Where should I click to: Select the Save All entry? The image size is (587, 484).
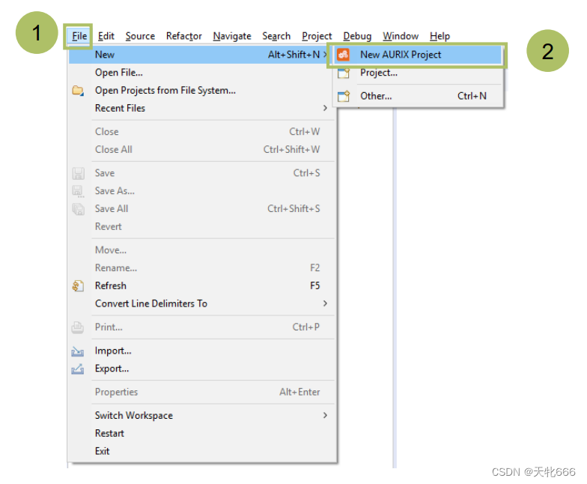(202, 208)
